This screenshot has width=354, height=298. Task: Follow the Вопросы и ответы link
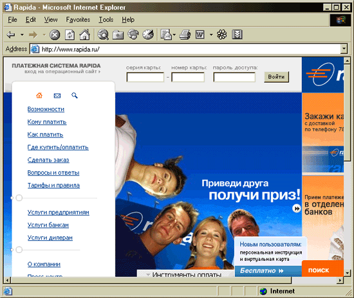click(x=53, y=173)
